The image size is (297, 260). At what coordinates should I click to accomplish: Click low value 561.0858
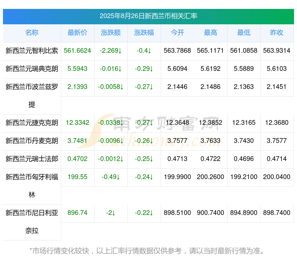tap(244, 51)
